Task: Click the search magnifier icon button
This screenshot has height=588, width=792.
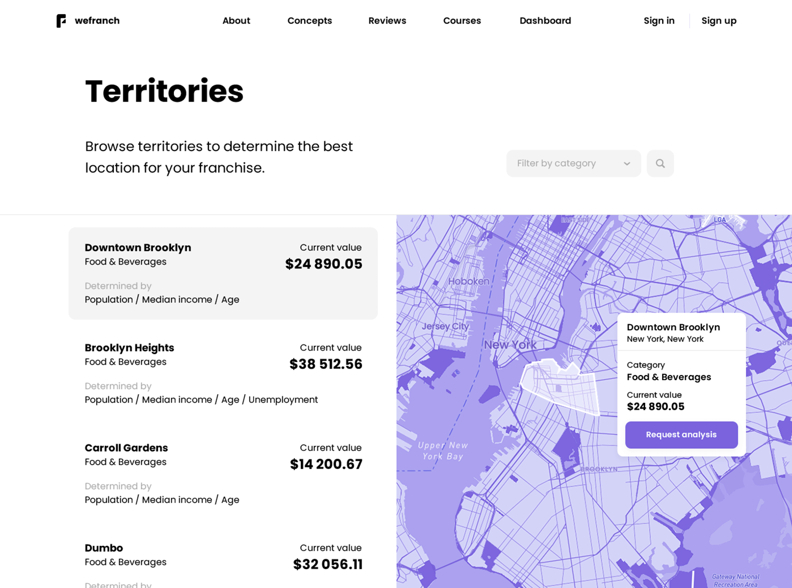Action: [660, 163]
